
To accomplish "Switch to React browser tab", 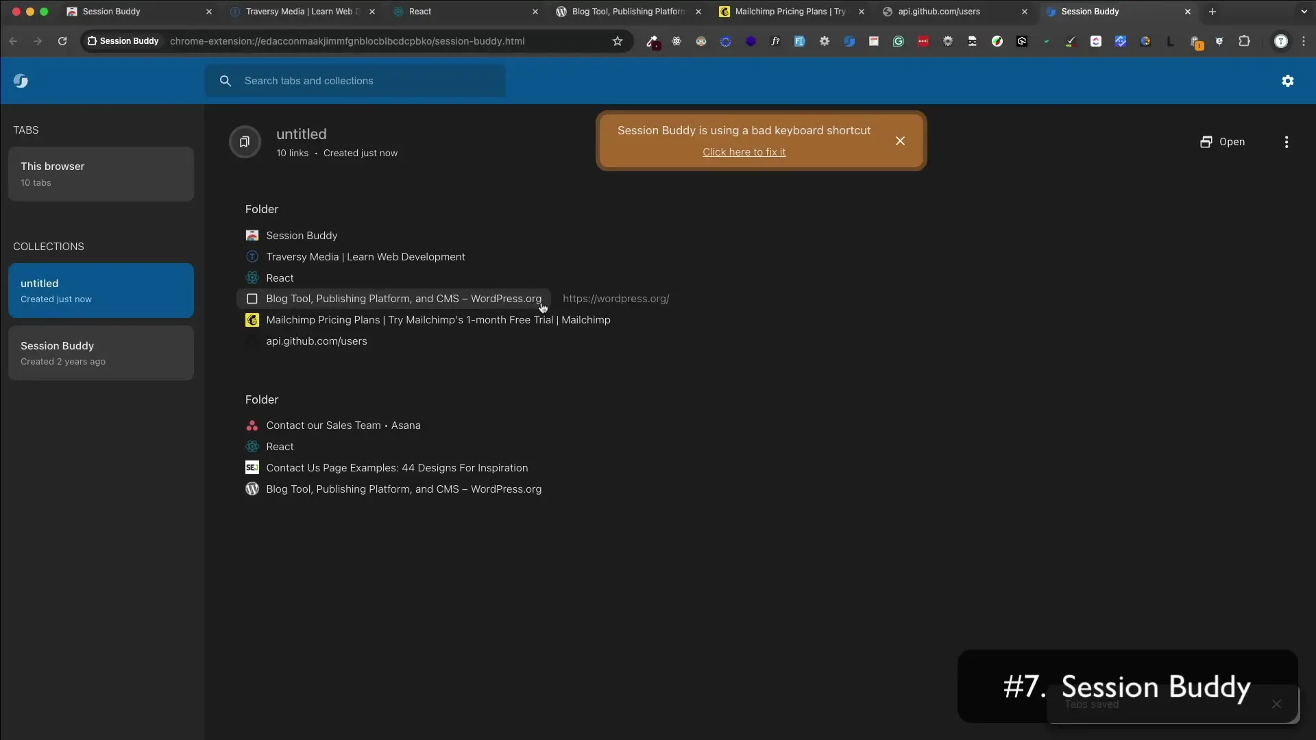I will coord(466,12).
